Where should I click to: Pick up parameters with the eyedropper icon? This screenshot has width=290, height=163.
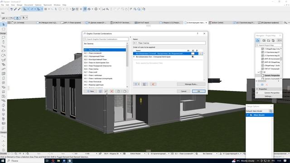[15, 9]
